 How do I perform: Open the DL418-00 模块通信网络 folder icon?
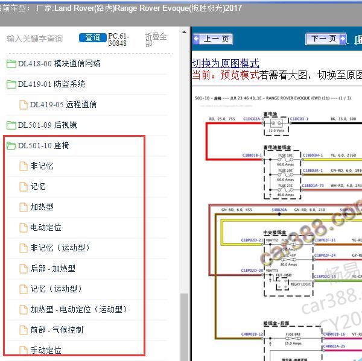[11, 64]
